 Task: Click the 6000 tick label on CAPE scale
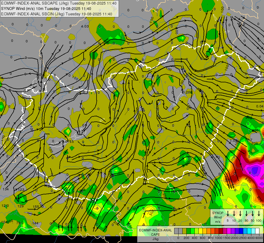(x=259, y=238)
